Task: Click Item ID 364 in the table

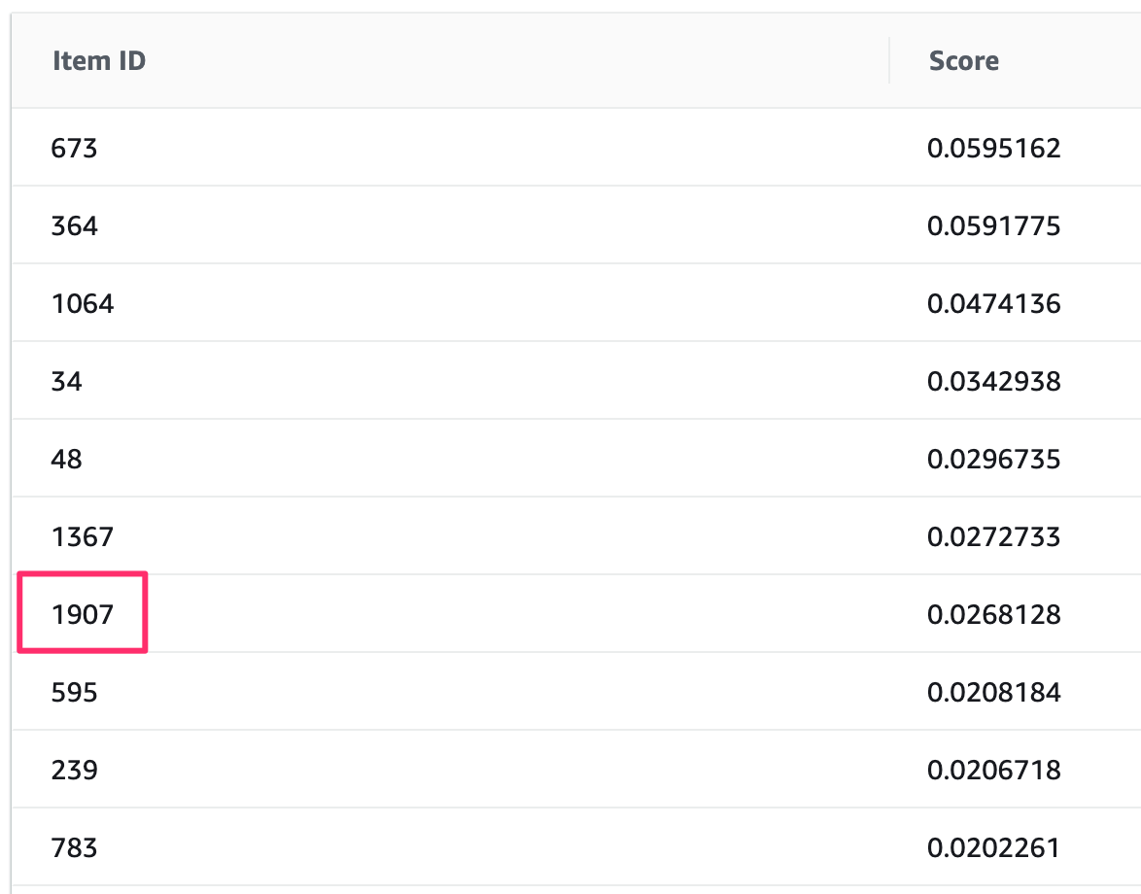Action: 74,226
